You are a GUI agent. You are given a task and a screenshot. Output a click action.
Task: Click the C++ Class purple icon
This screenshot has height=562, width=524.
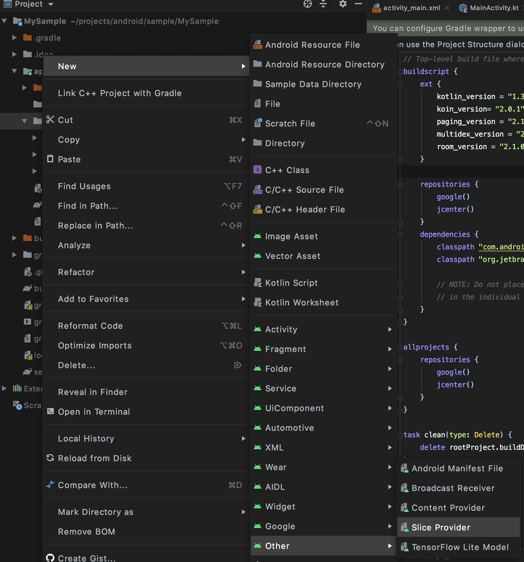pos(258,169)
